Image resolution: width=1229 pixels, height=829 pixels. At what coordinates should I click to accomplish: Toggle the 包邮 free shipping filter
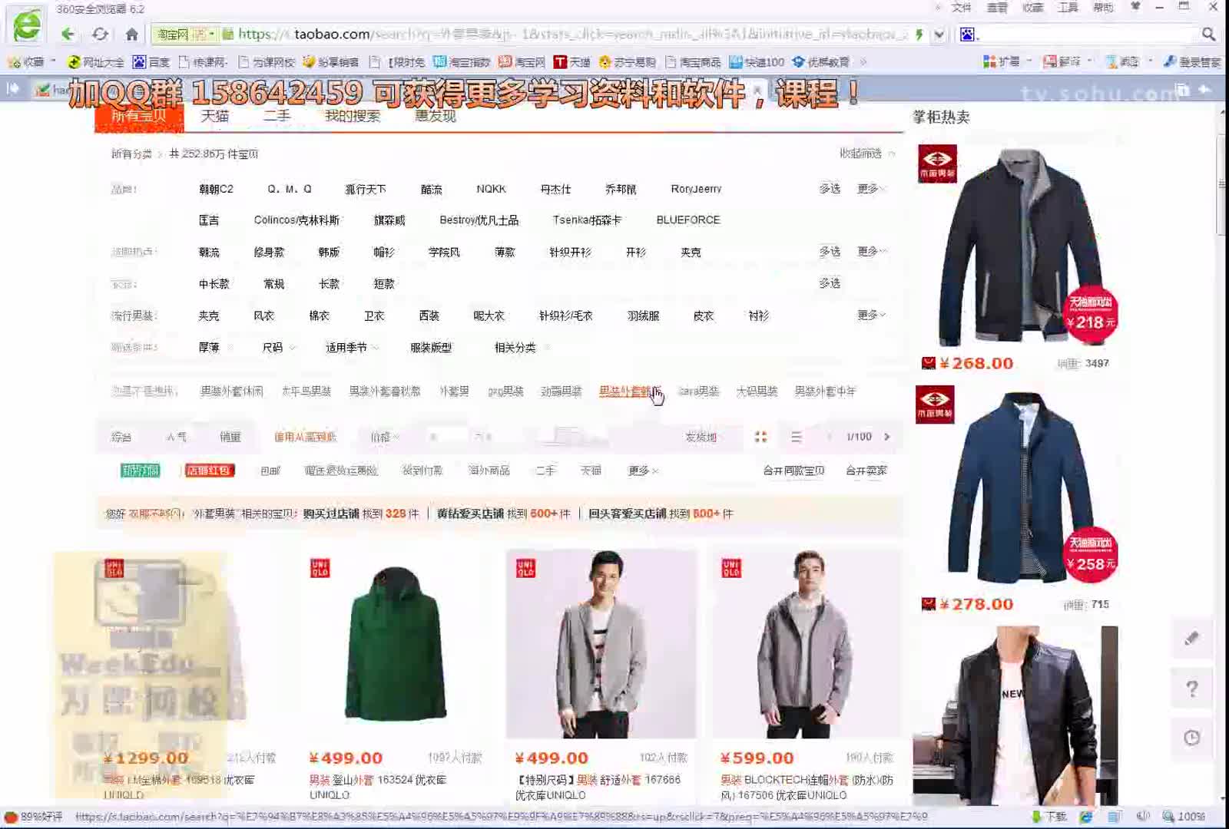tap(270, 471)
